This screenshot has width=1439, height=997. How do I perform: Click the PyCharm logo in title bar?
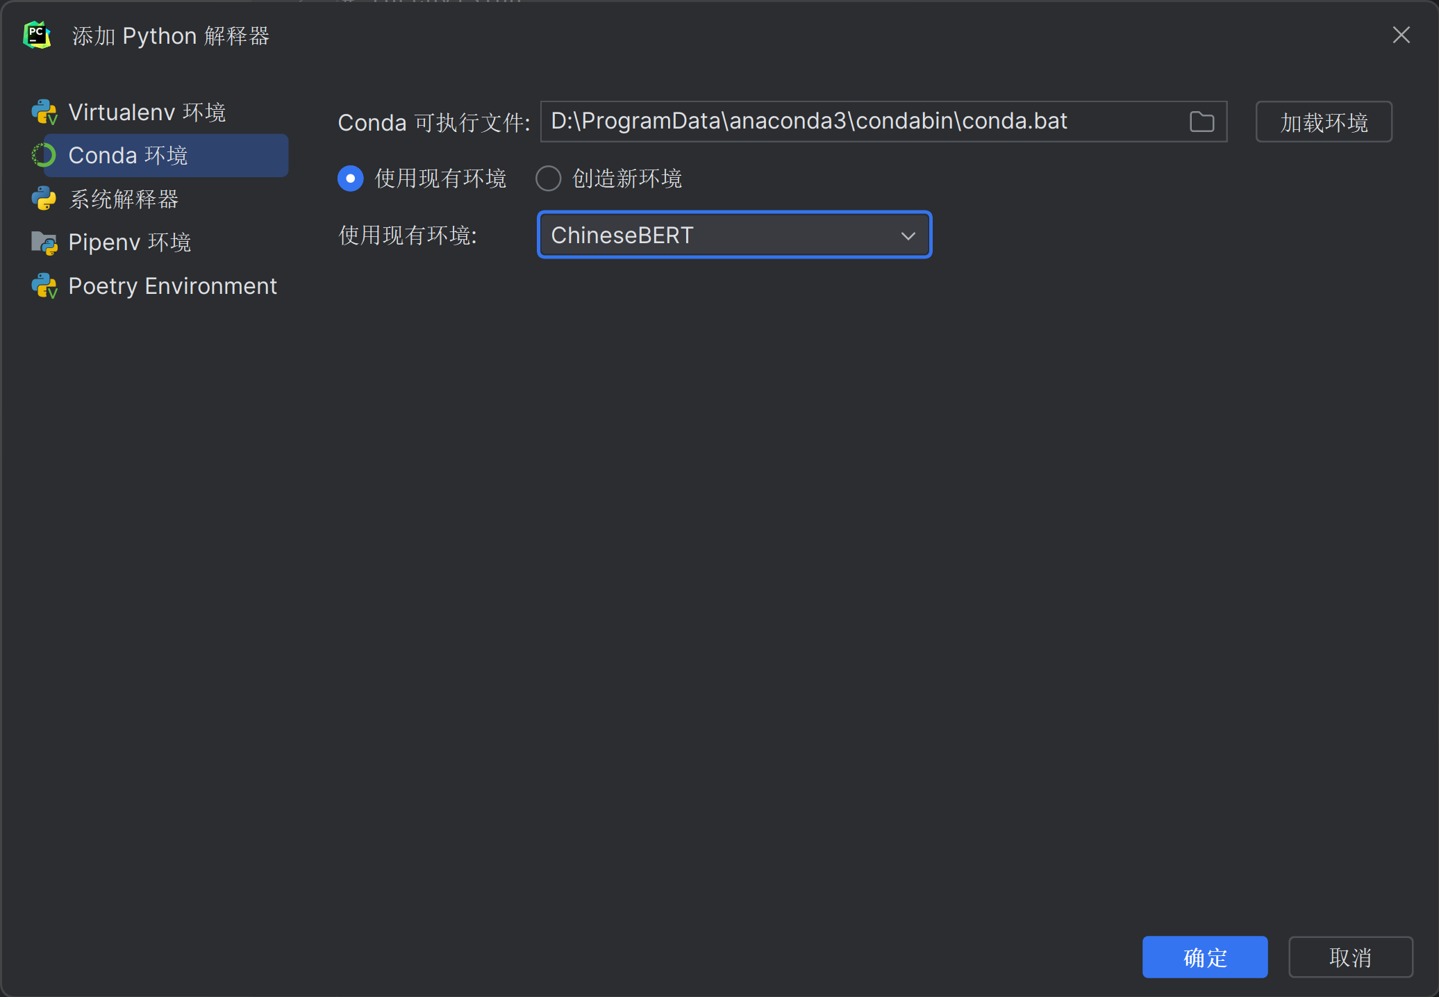(37, 35)
